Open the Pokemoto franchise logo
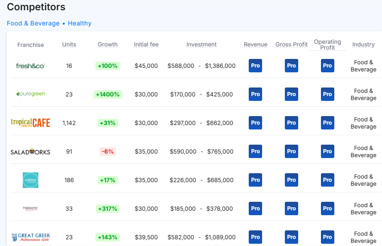Screen dimensions: 382x246 pyautogui.click(x=30, y=208)
